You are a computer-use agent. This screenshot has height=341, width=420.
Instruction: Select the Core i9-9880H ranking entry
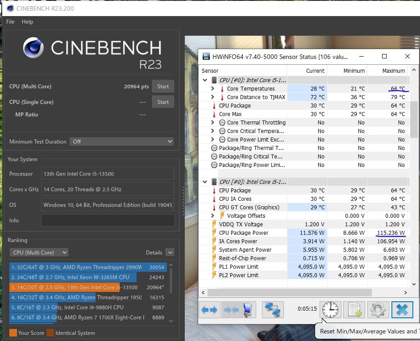tap(88, 307)
